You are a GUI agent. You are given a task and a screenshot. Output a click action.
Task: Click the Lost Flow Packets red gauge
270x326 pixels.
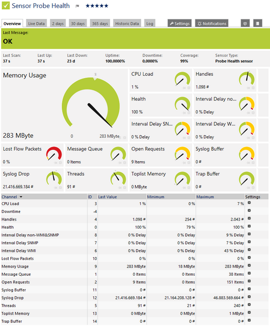54,154
